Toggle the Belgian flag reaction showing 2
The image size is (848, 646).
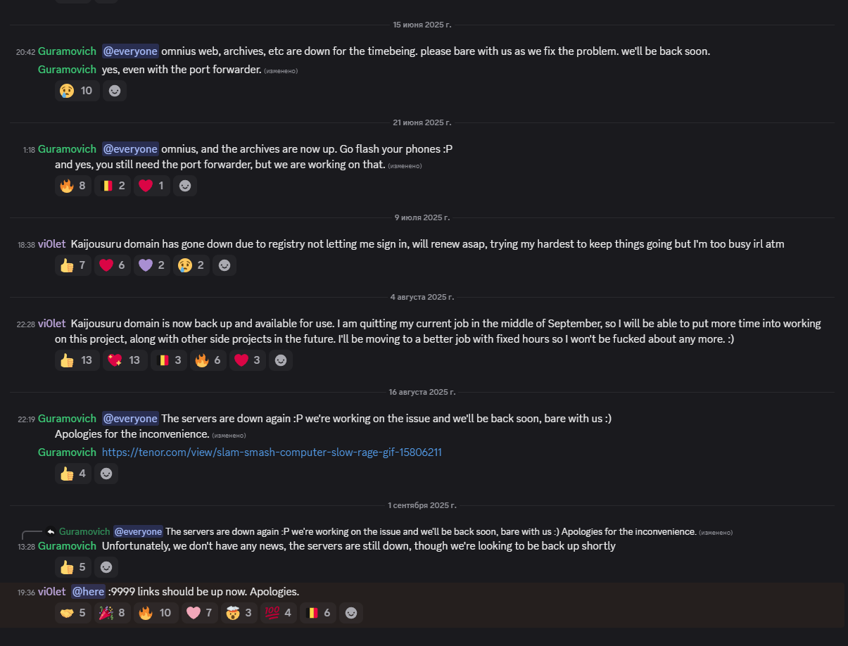point(113,186)
